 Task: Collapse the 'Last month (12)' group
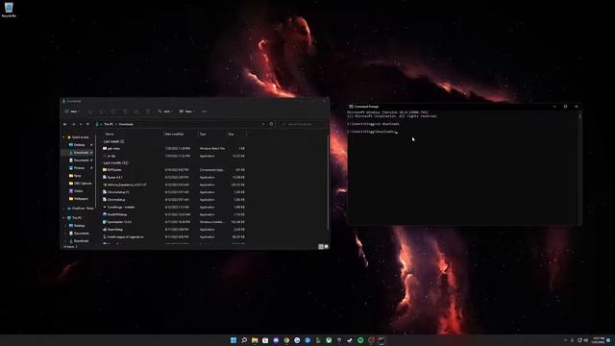click(x=115, y=162)
